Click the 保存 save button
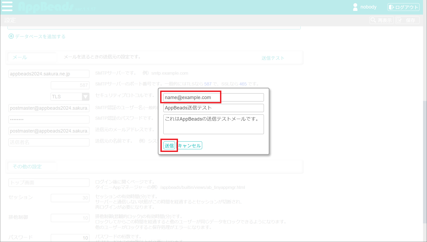Screen dimensions: 427x242 407,20
